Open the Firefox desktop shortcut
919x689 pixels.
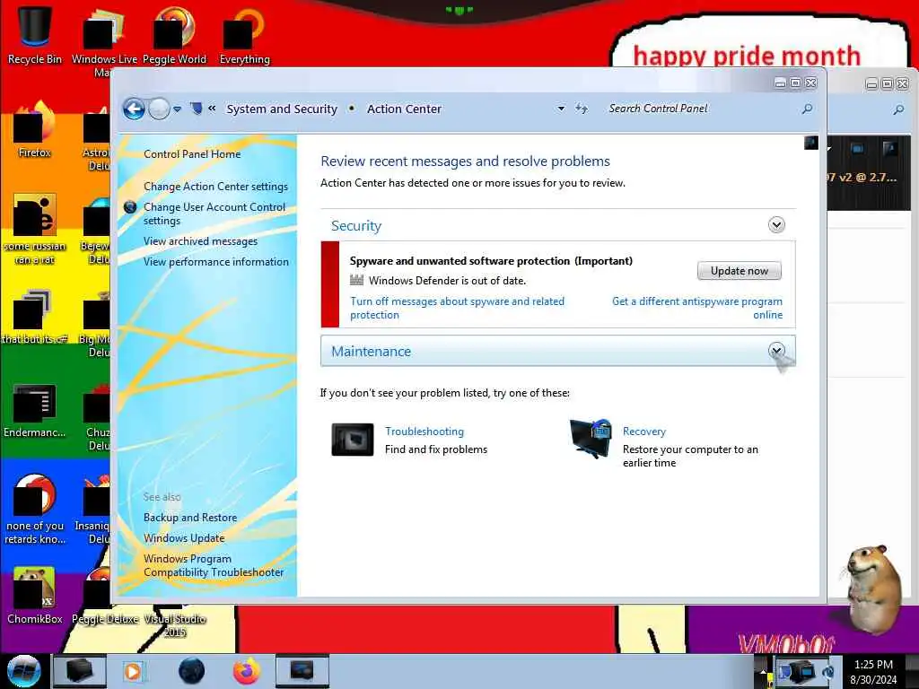click(35, 130)
